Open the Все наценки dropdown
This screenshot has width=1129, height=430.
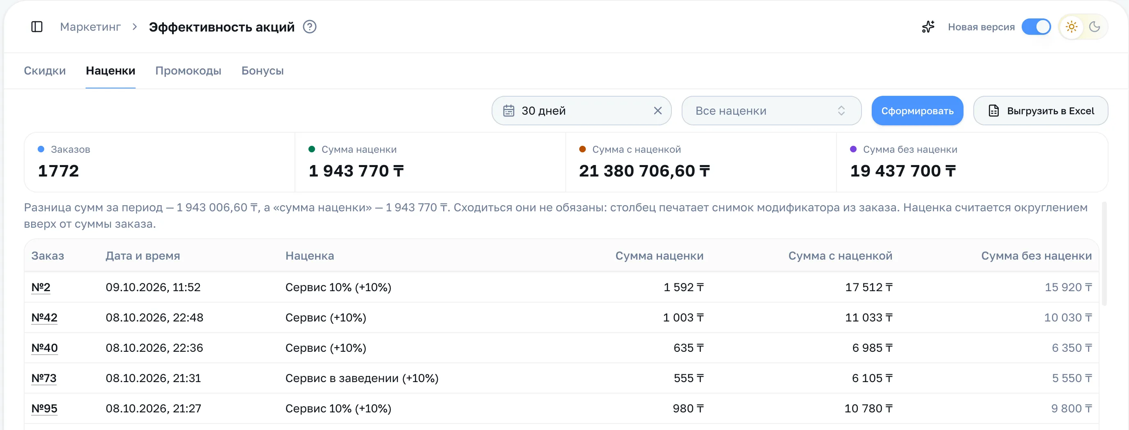(x=771, y=111)
